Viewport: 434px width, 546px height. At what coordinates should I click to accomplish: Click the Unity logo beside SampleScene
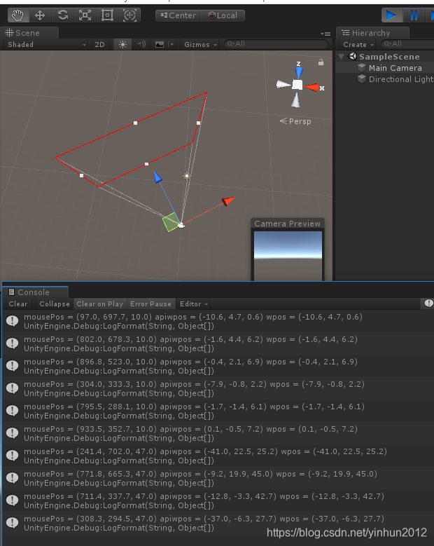(353, 56)
